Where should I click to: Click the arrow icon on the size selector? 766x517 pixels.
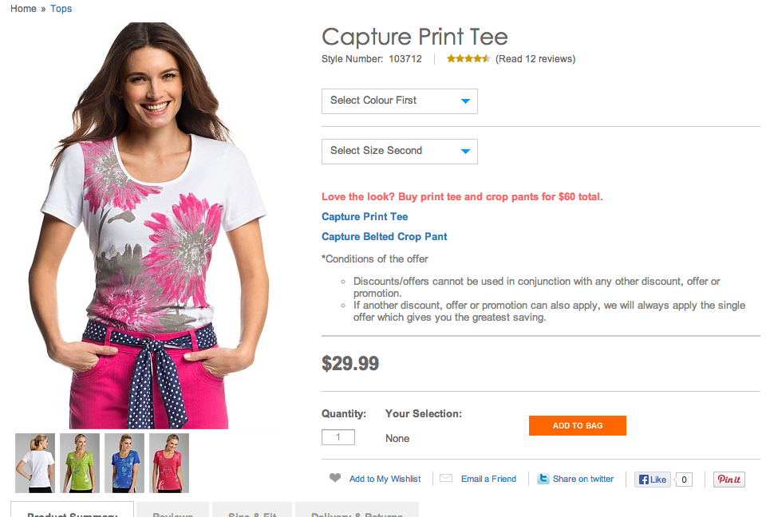[x=466, y=151]
